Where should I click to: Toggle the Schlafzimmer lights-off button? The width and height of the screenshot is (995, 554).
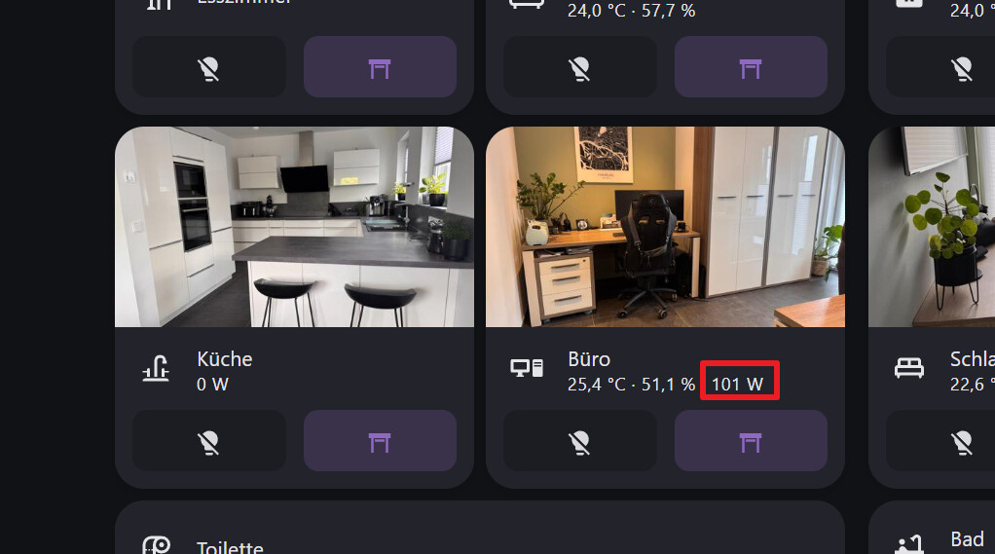[x=940, y=440]
